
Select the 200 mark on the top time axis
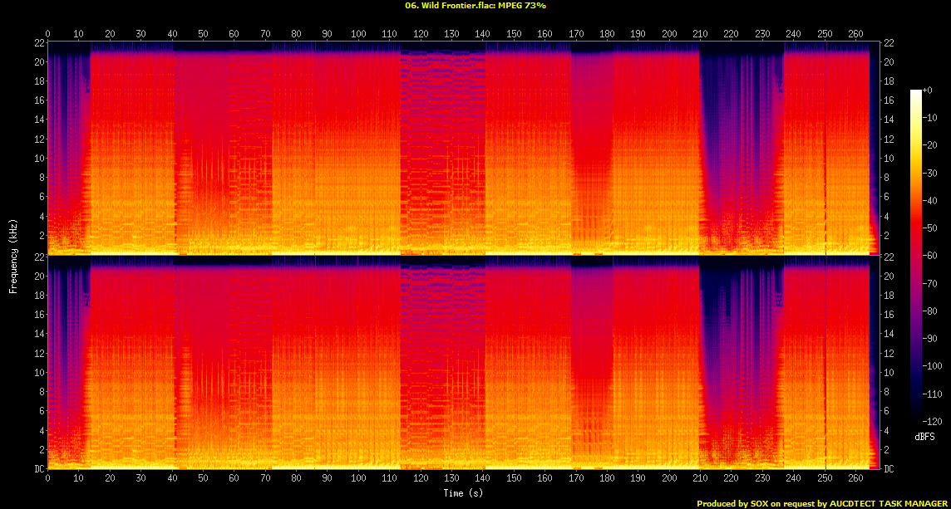(x=669, y=34)
